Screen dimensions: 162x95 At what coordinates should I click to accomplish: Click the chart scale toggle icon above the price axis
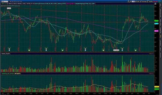pos(155,4)
